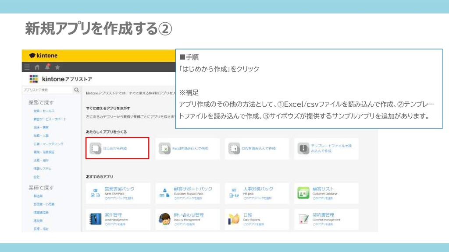Open the 日報 title link
449x252 pixels.
coord(248,215)
